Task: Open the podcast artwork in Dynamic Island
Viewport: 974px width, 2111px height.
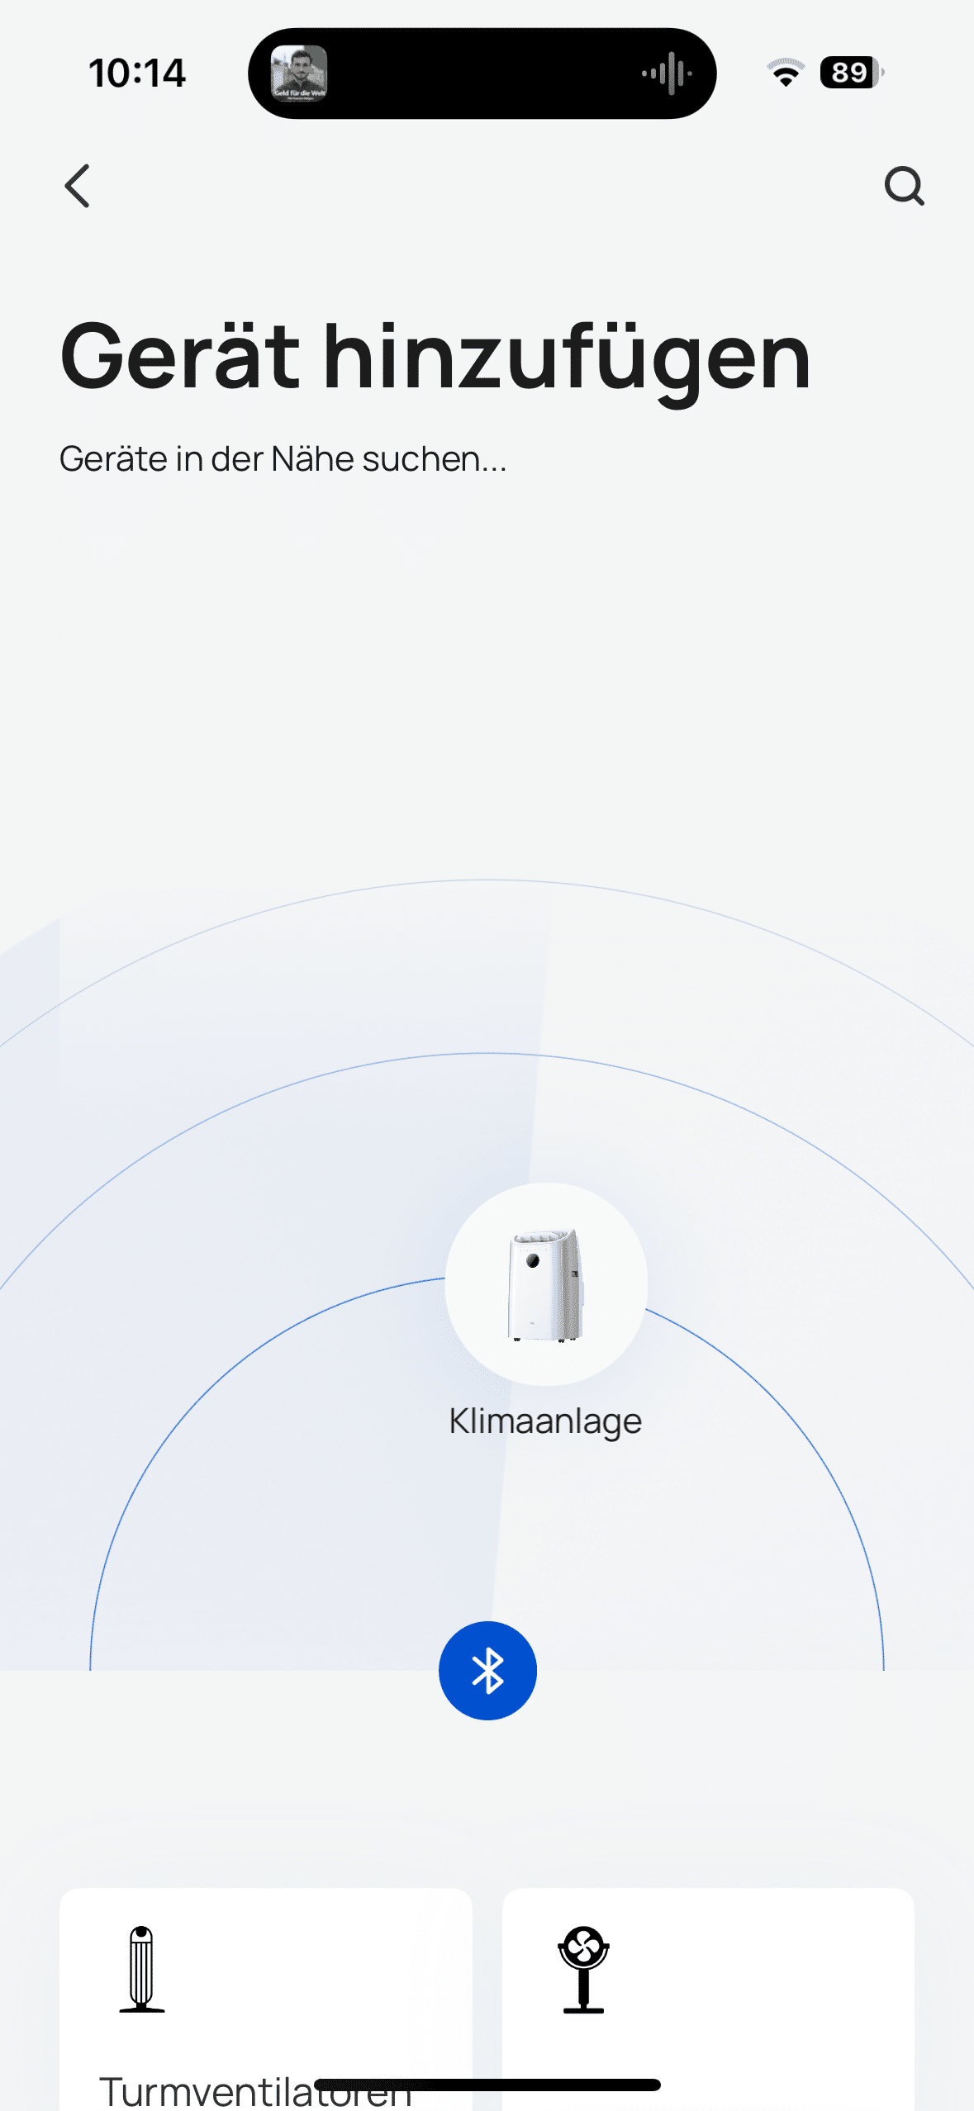Action: [x=299, y=74]
